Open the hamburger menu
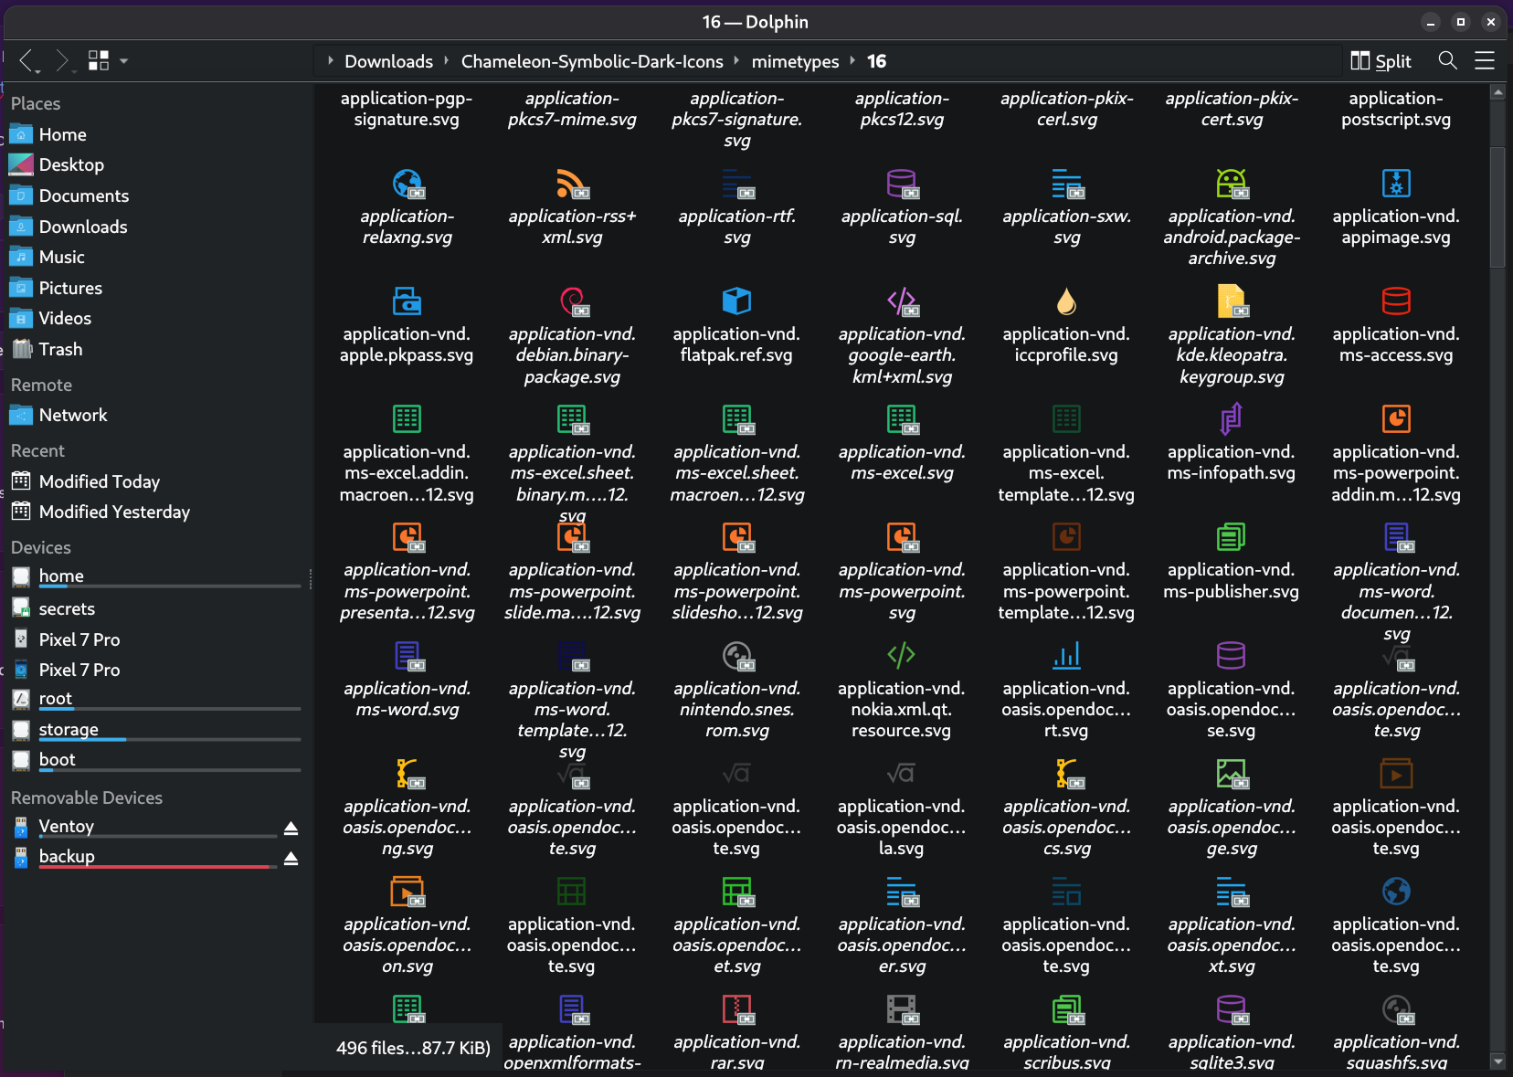 [x=1486, y=60]
